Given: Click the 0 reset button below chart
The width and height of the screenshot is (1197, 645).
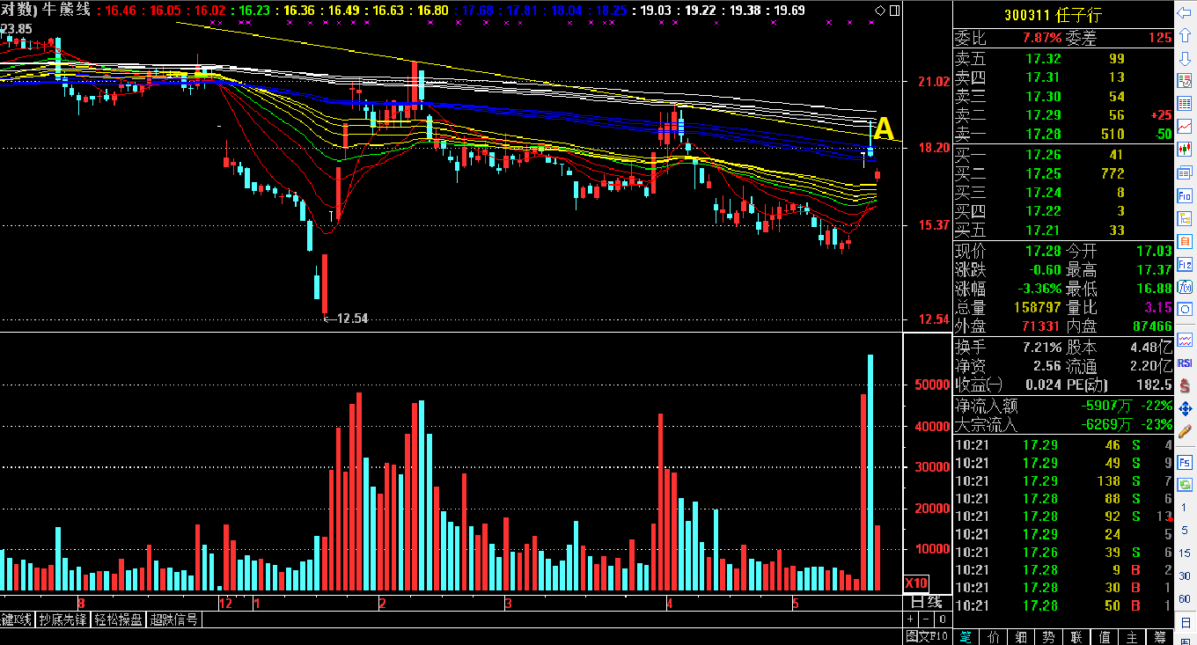Looking at the screenshot, I should pos(941,619).
